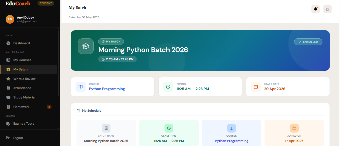Click the sidebar vertical scrollbar

pos(58,64)
